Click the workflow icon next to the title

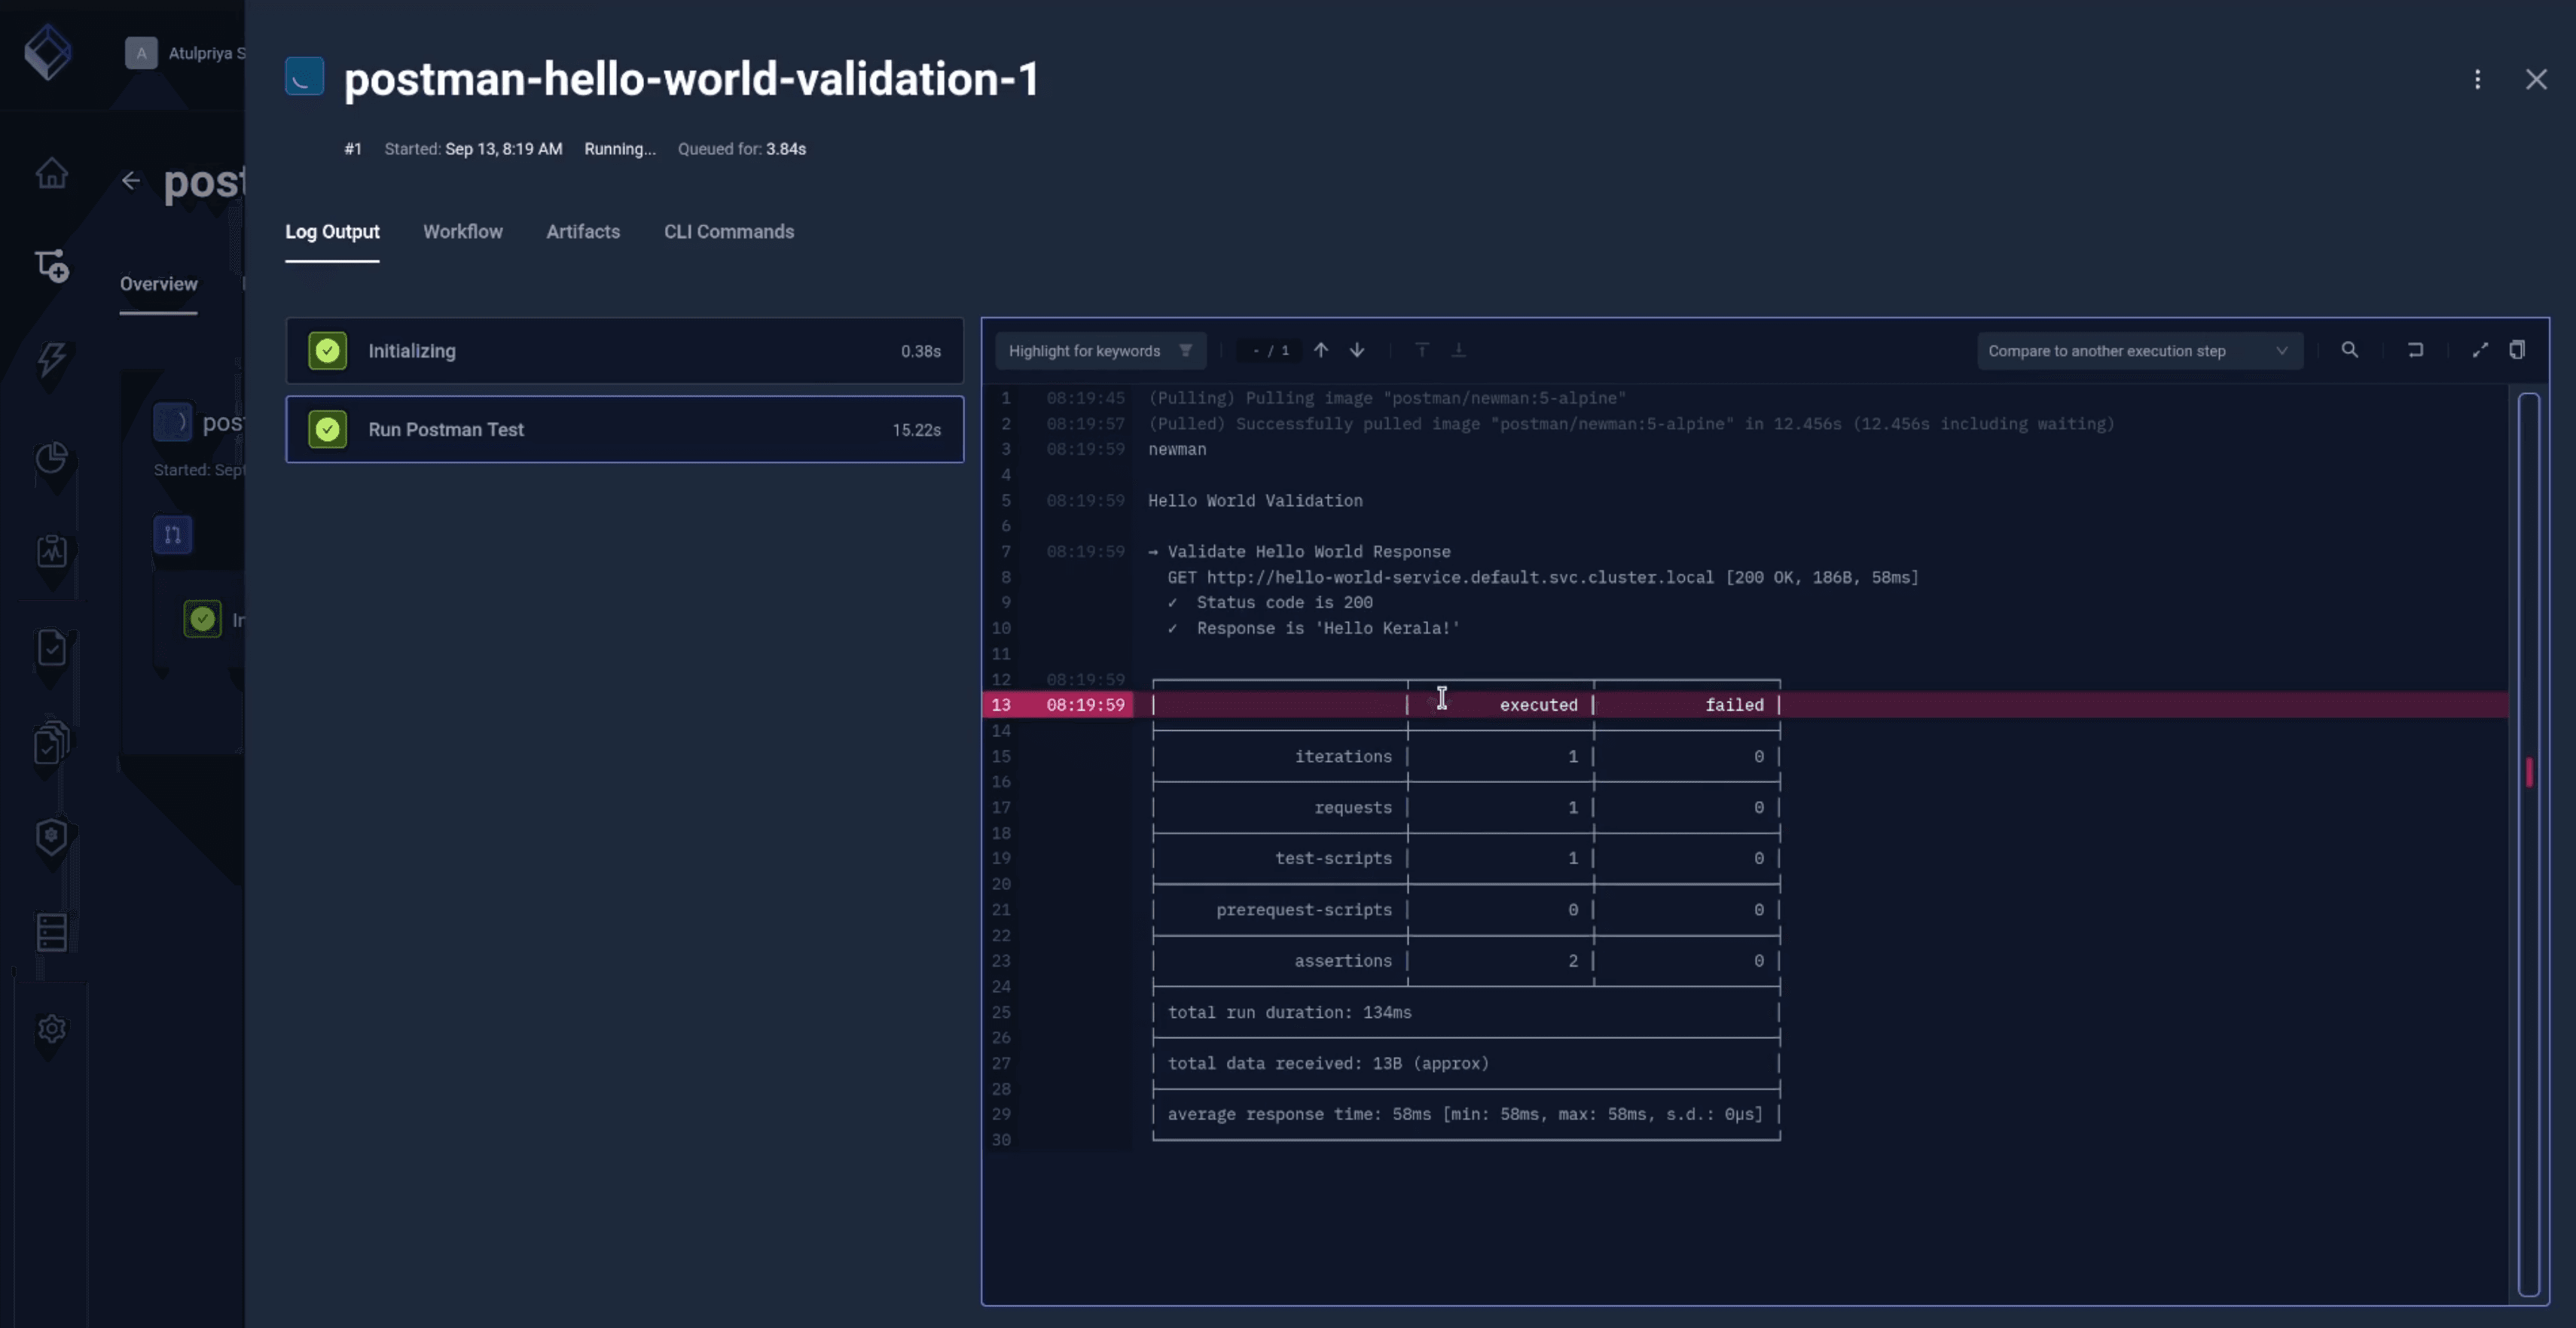(304, 76)
